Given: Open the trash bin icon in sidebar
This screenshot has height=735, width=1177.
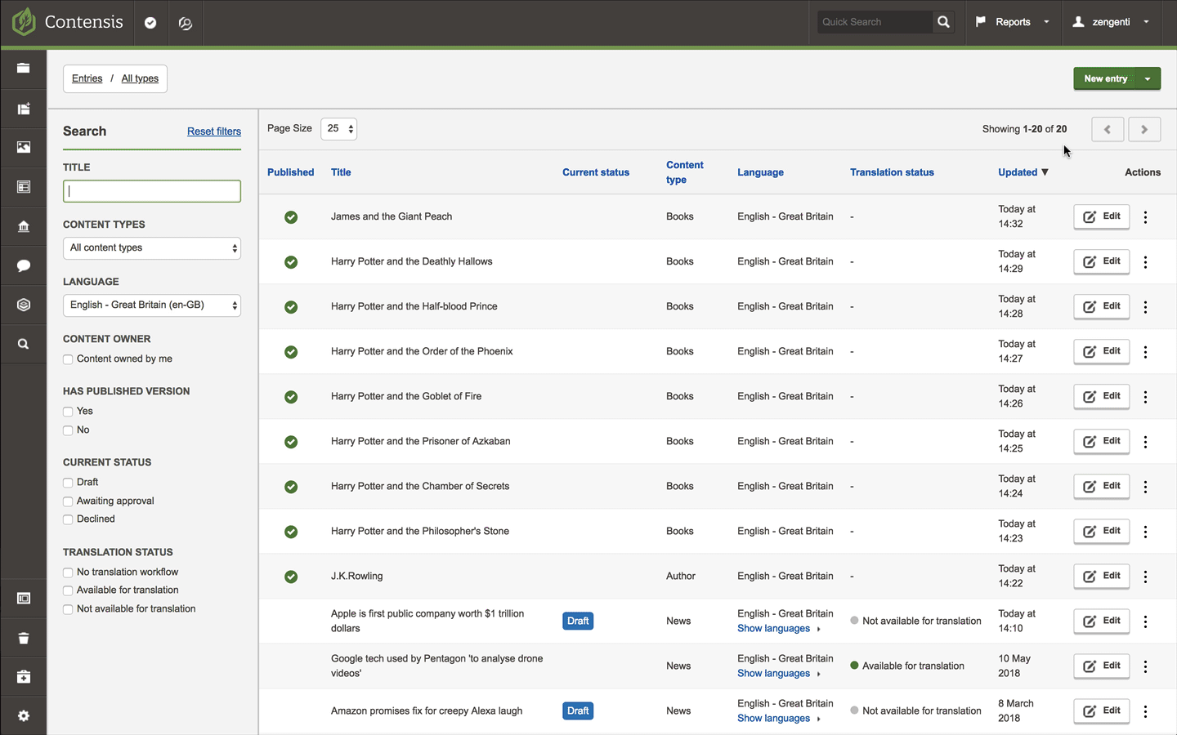Looking at the screenshot, I should pyautogui.click(x=24, y=638).
